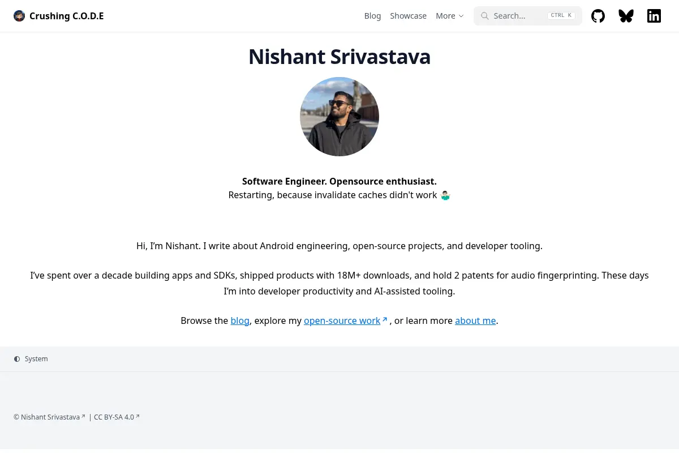
Task: Click the System theme half-circle icon
Action: point(17,359)
